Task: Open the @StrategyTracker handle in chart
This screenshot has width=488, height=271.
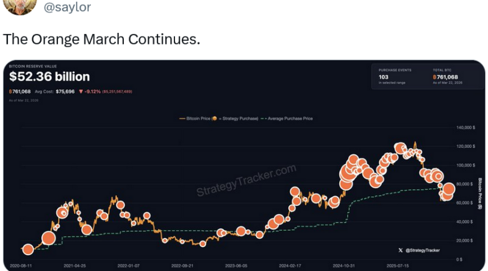Action: pyautogui.click(x=423, y=250)
